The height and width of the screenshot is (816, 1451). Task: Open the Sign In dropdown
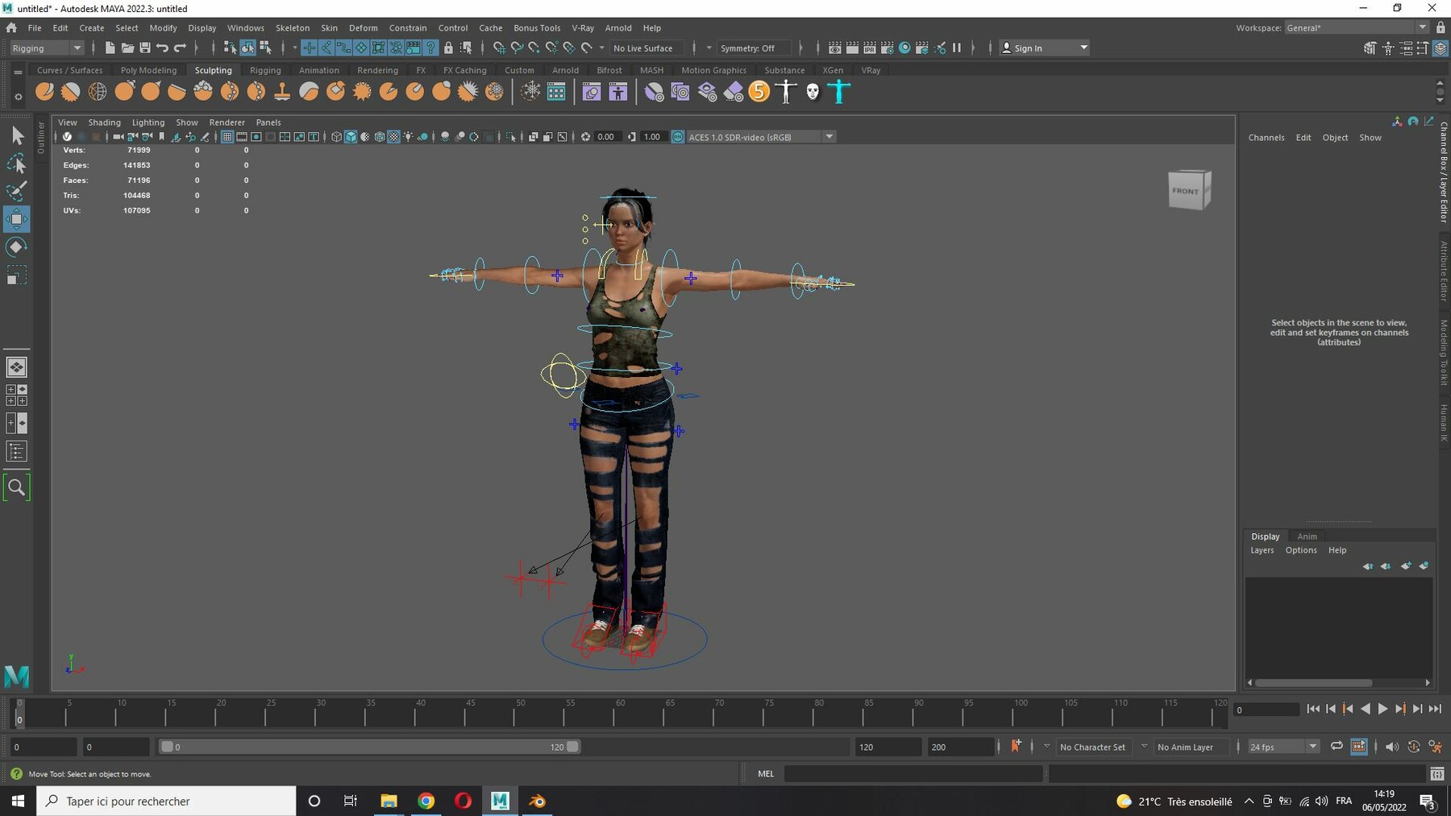tap(1045, 48)
